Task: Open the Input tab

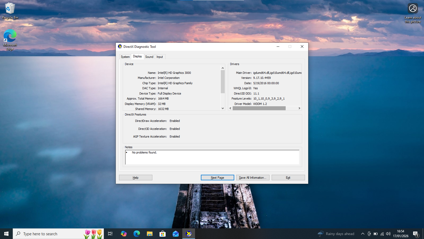Action: coord(160,57)
